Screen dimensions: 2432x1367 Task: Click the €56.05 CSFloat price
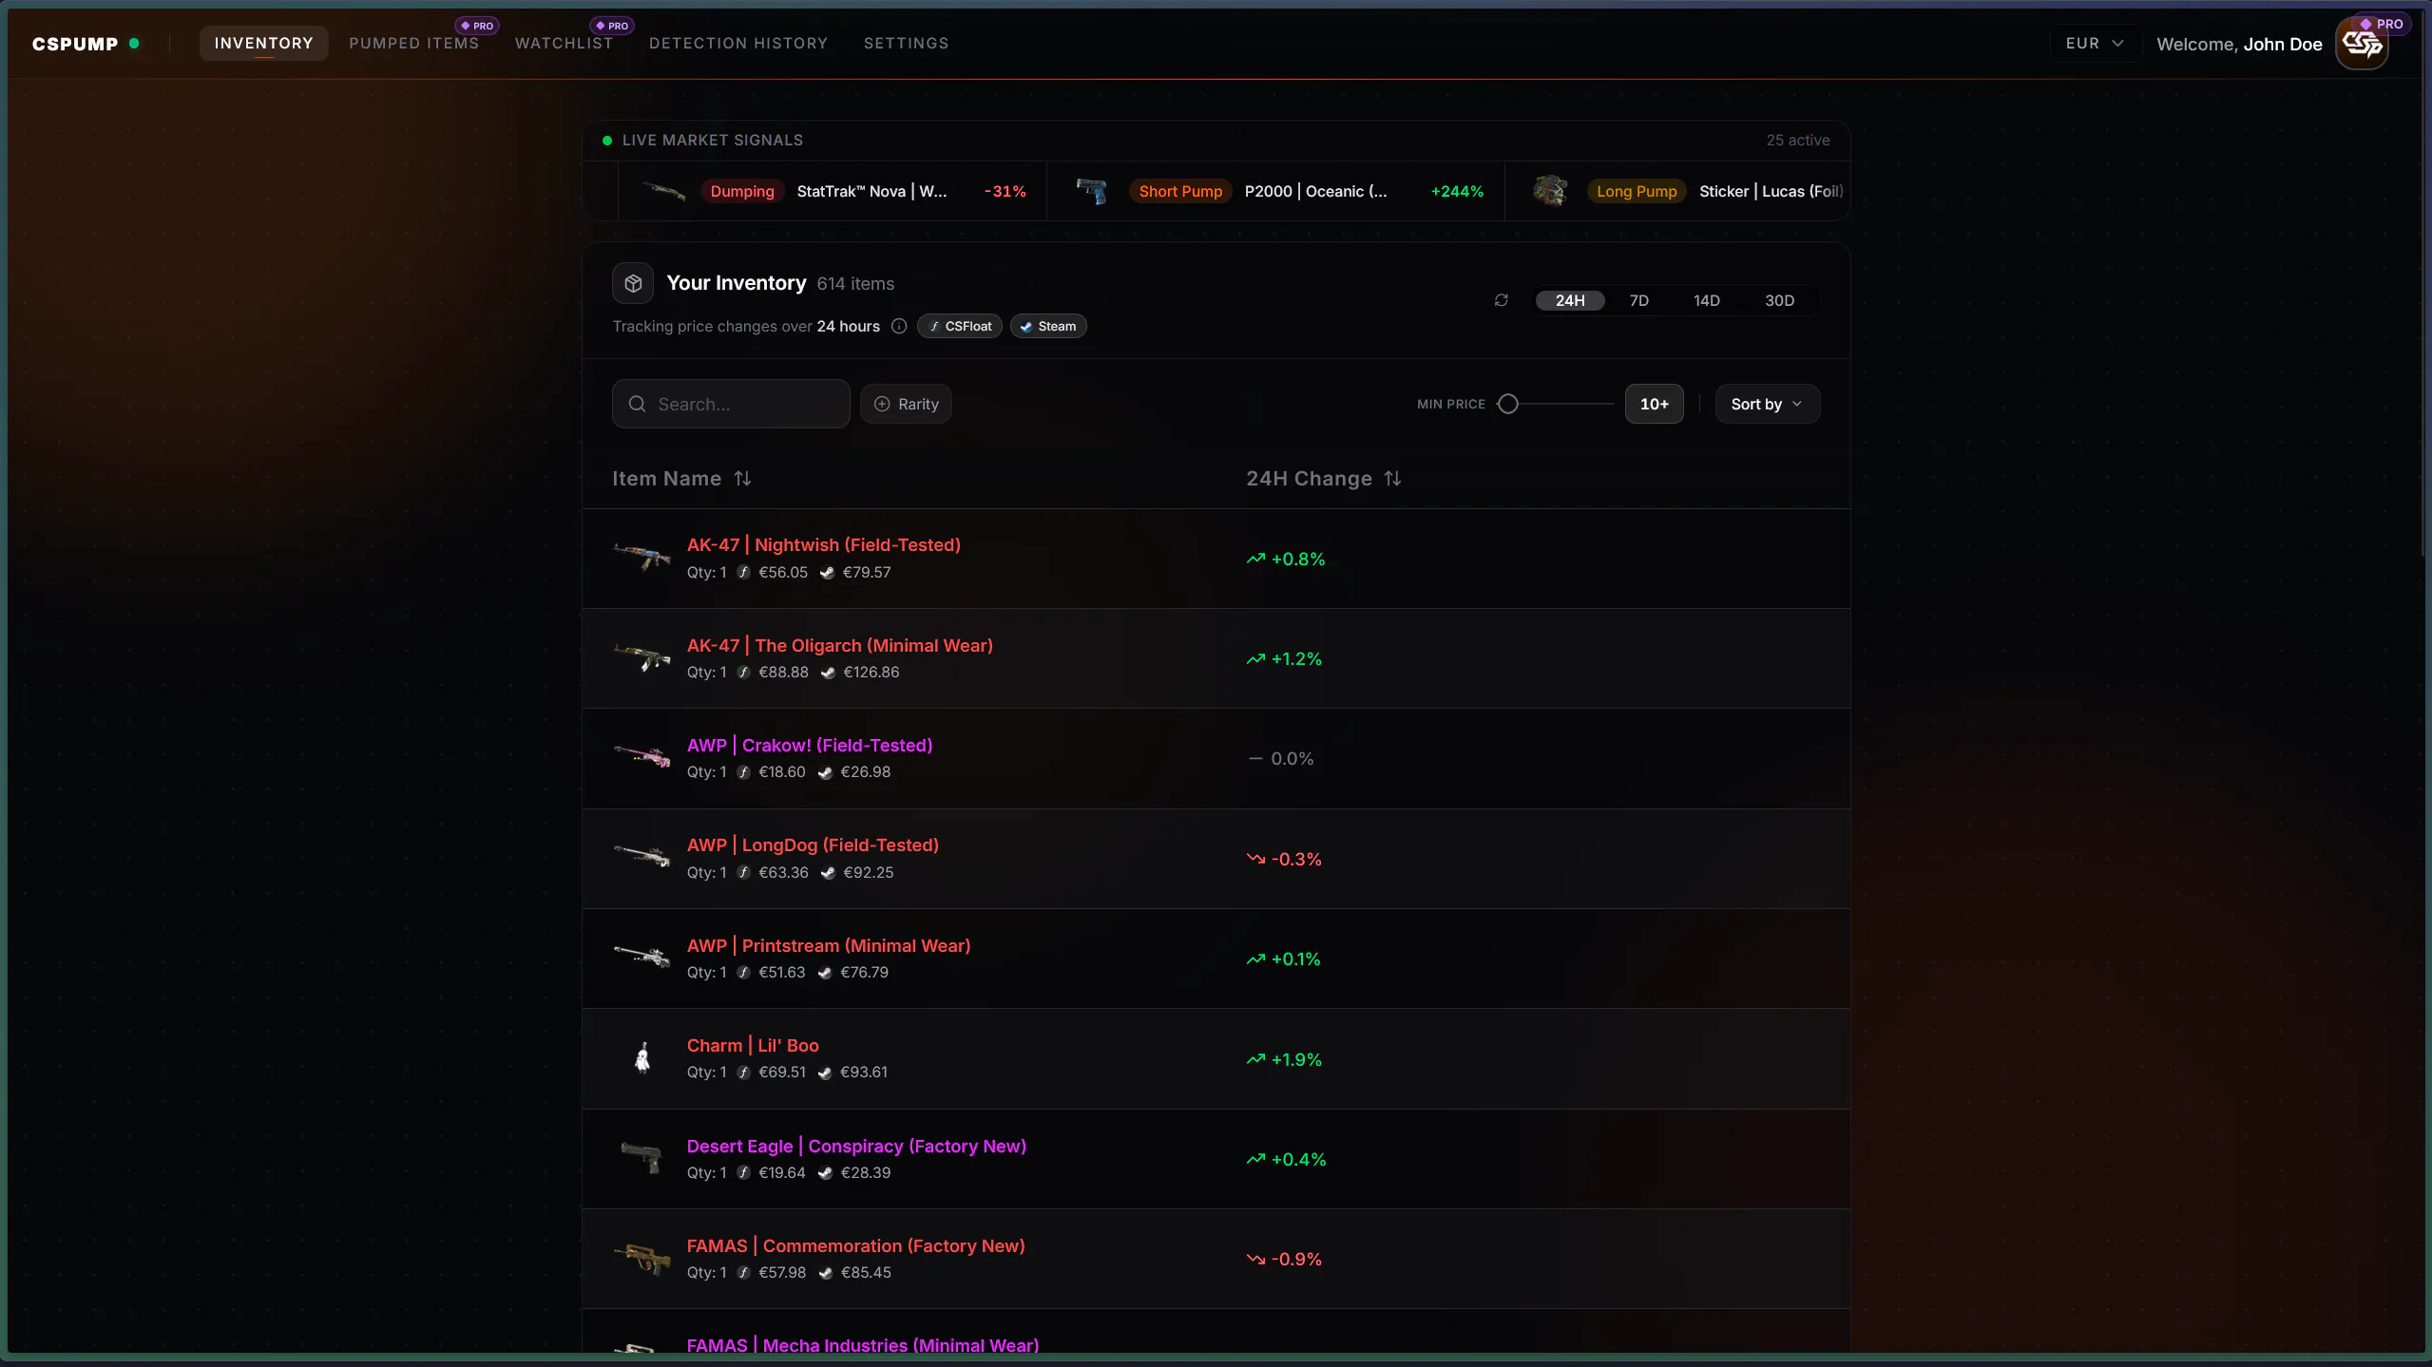point(783,573)
